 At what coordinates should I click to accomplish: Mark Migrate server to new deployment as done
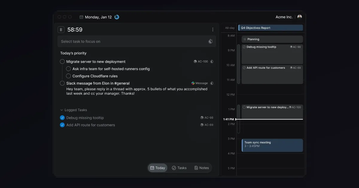(62, 61)
